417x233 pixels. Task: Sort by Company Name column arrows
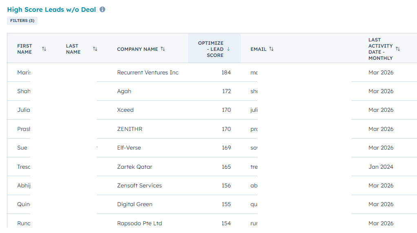coord(163,49)
